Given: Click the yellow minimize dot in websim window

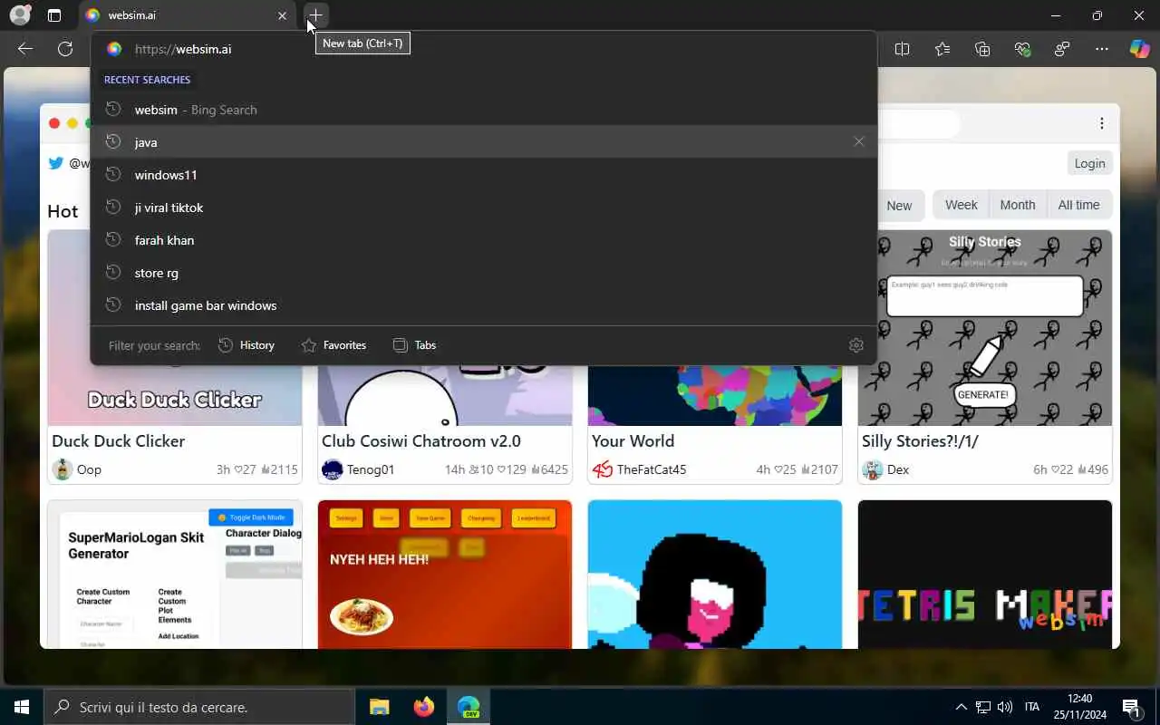Looking at the screenshot, I should coord(72,123).
